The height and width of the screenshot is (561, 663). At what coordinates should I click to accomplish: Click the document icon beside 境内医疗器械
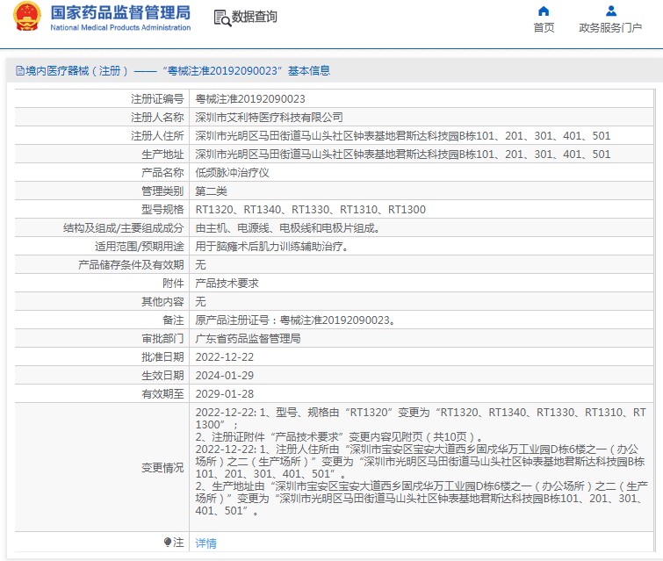pyautogui.click(x=20, y=70)
